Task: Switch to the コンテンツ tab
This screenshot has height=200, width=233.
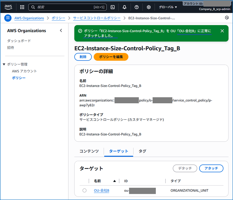Action: click(x=89, y=151)
